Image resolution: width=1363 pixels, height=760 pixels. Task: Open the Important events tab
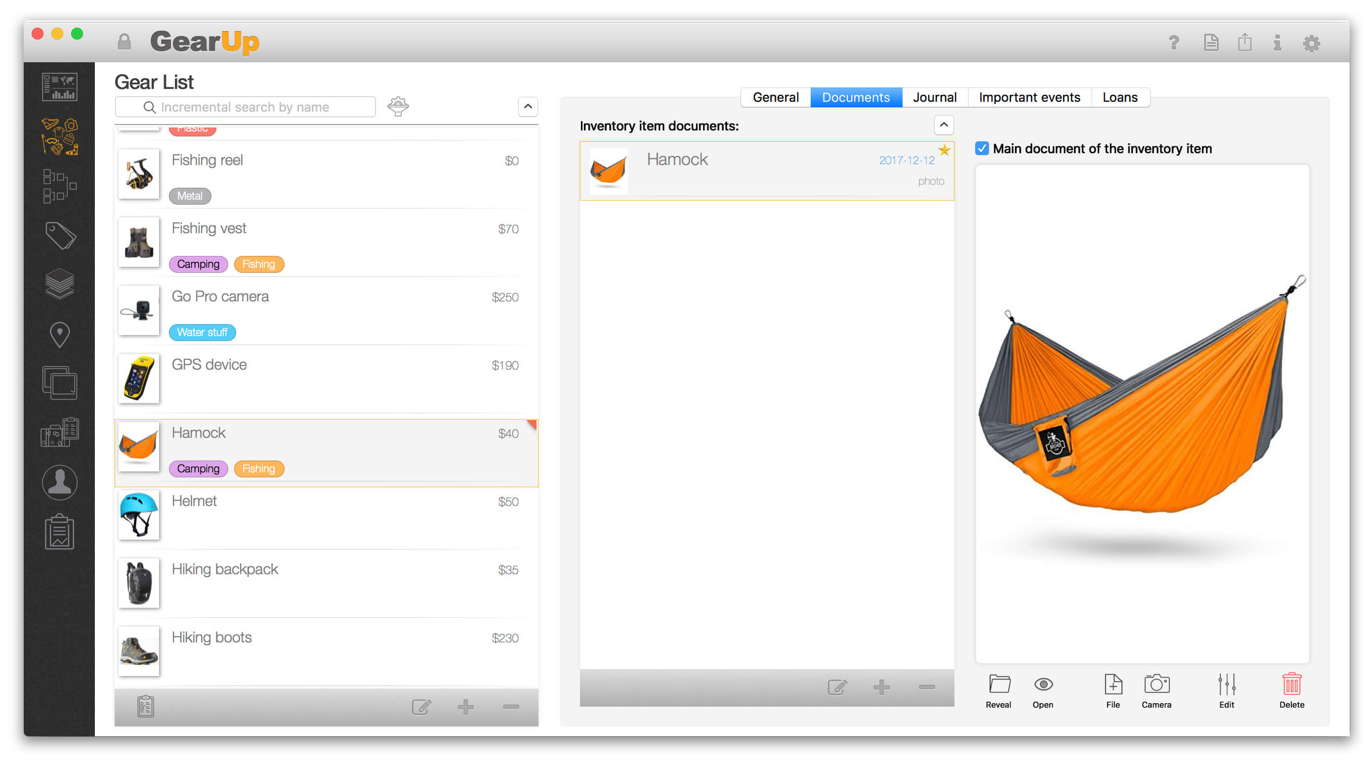pos(1029,97)
